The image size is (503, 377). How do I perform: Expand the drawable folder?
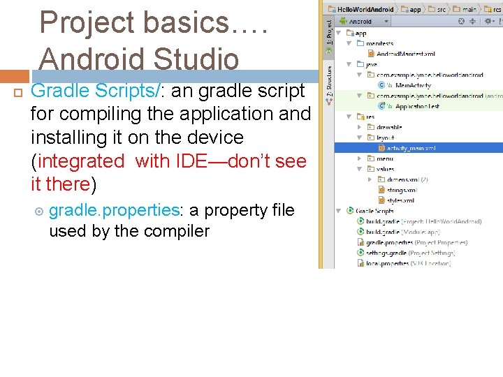coord(359,127)
